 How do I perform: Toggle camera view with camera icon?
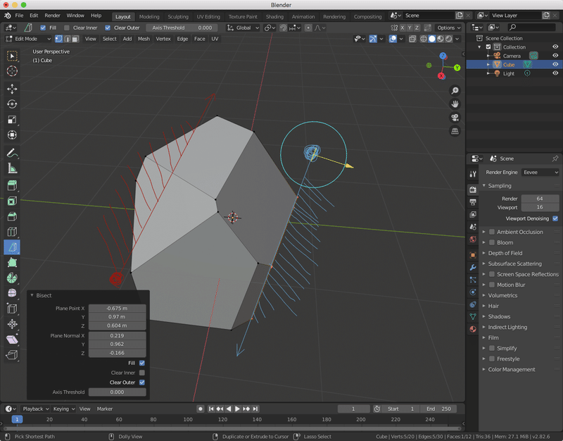pyautogui.click(x=455, y=118)
